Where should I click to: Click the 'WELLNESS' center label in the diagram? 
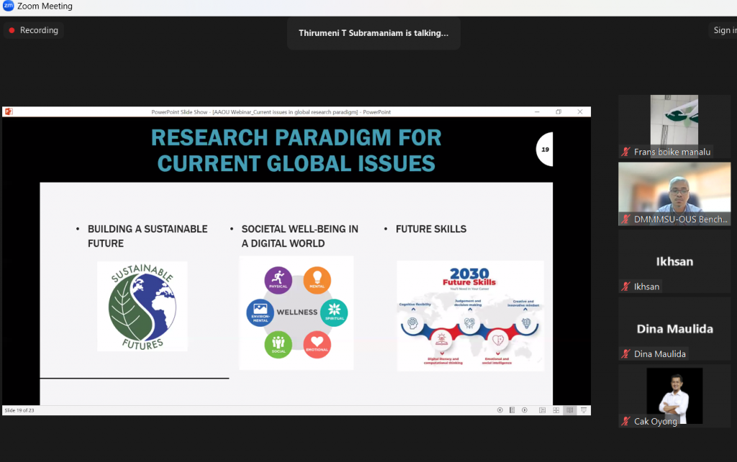coord(297,312)
